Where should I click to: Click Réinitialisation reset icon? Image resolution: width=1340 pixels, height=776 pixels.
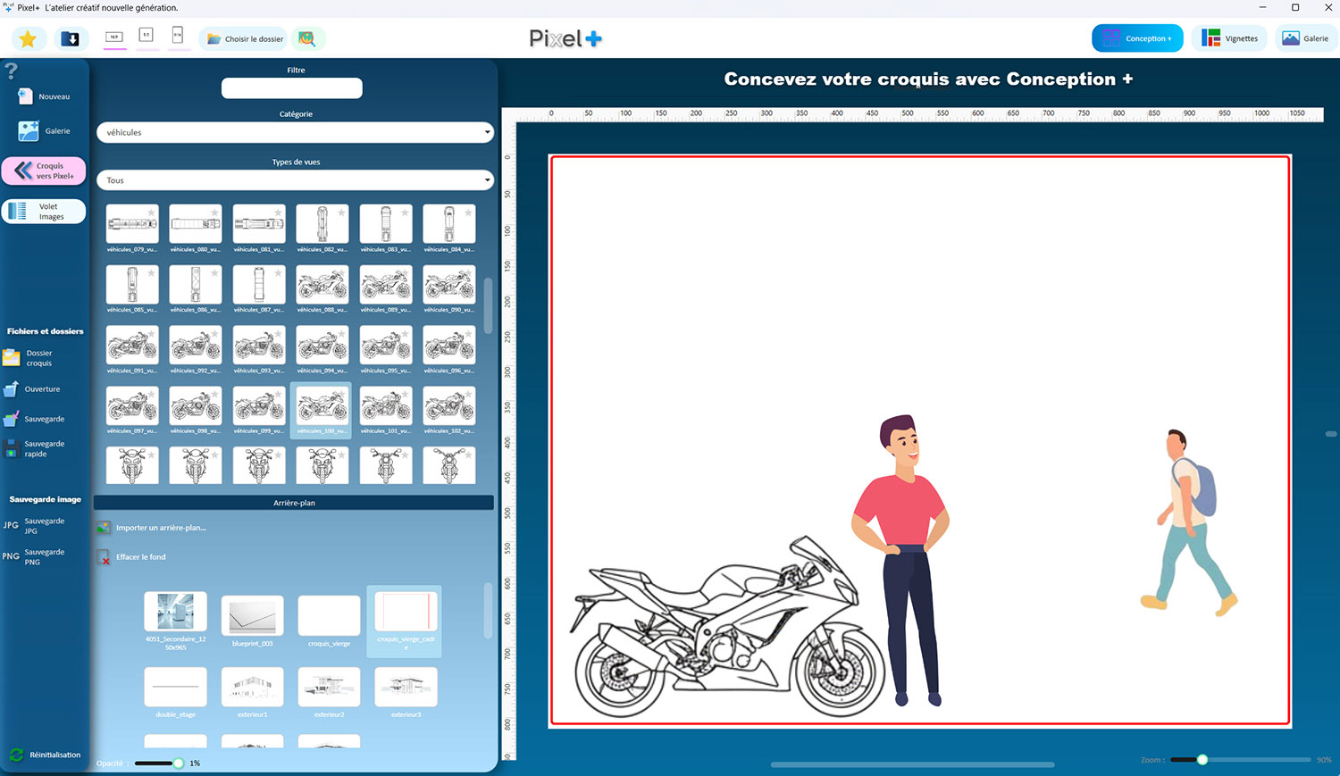tap(16, 755)
